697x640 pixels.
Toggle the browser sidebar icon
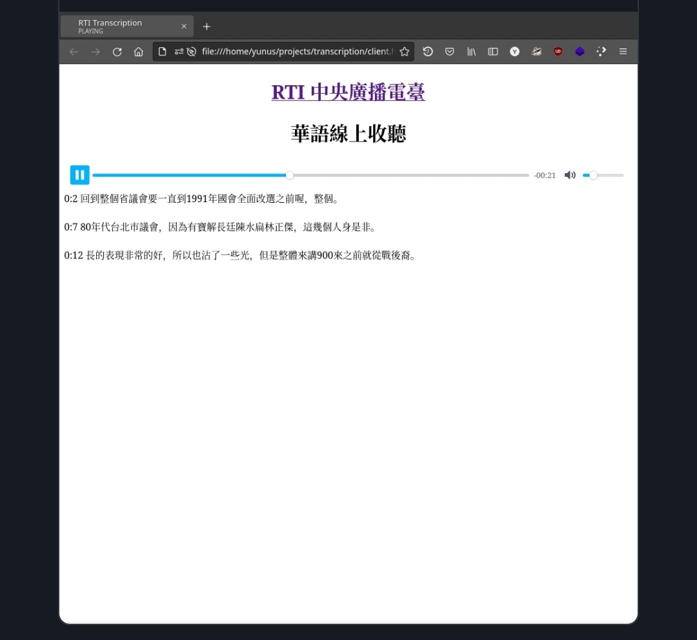click(x=492, y=52)
